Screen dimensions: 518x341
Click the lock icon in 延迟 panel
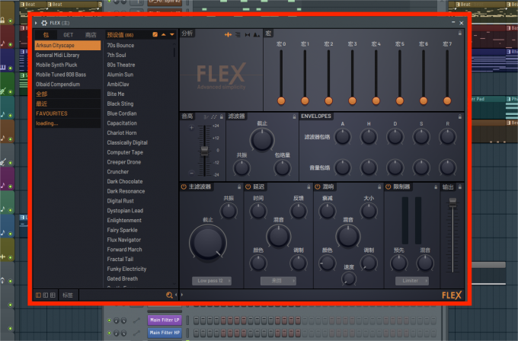click(309, 186)
